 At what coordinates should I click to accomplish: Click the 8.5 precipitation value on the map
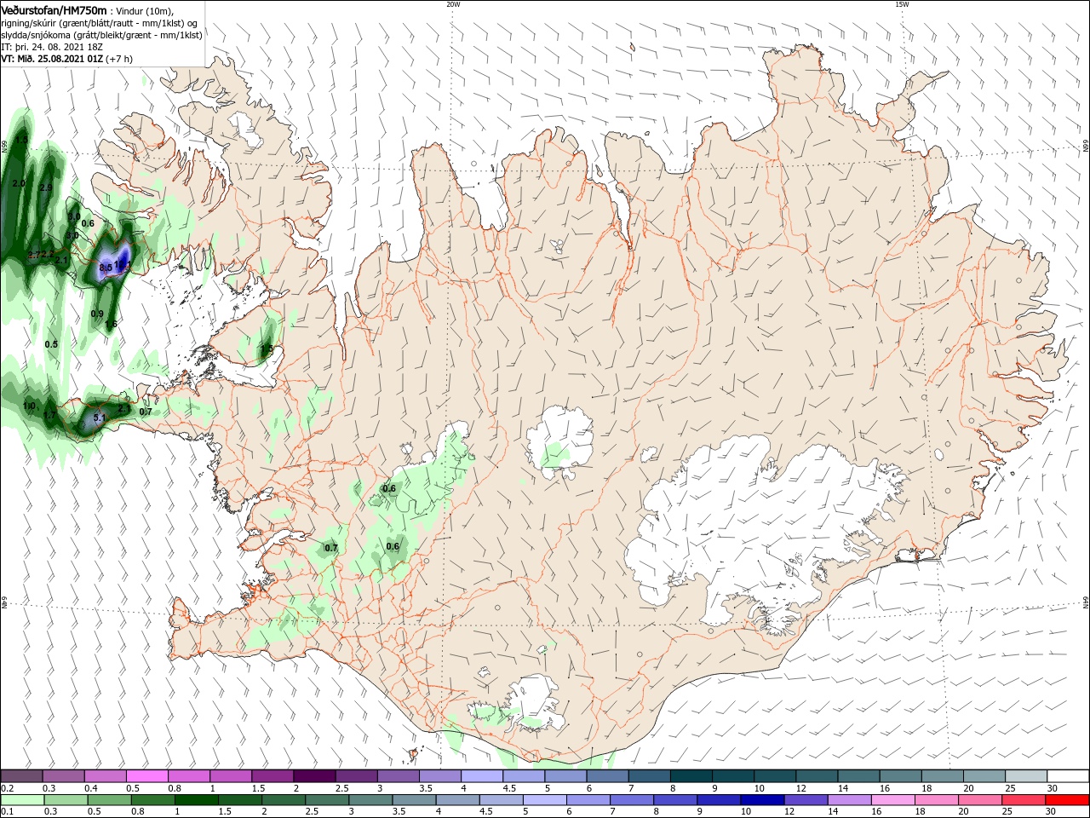point(106,268)
